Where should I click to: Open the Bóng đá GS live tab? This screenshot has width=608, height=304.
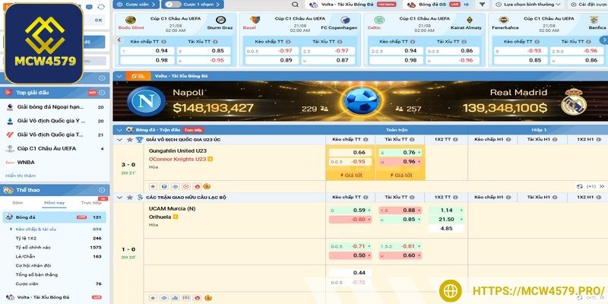pyautogui.click(x=438, y=5)
